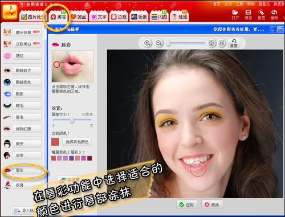This screenshot has width=285, height=217.
Task: Click the 假发 wig icon
Action: (7, 144)
